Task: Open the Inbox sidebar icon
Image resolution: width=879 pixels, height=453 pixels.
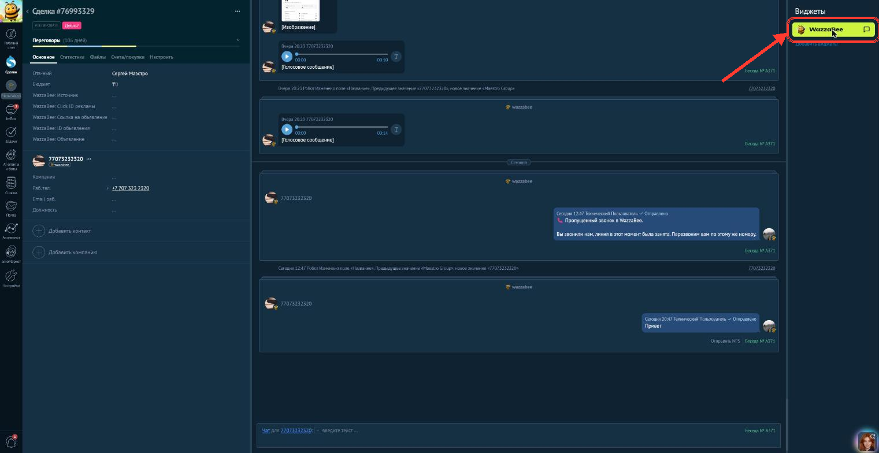Action: [x=11, y=112]
